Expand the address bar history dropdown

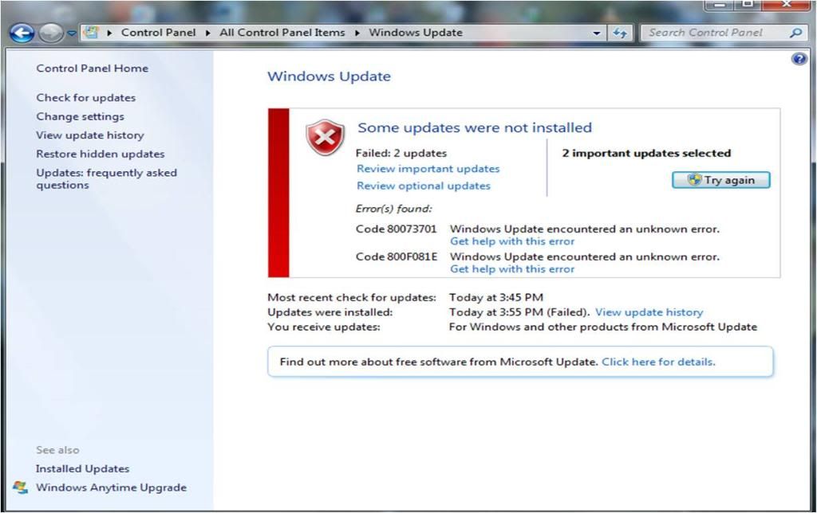tap(597, 33)
